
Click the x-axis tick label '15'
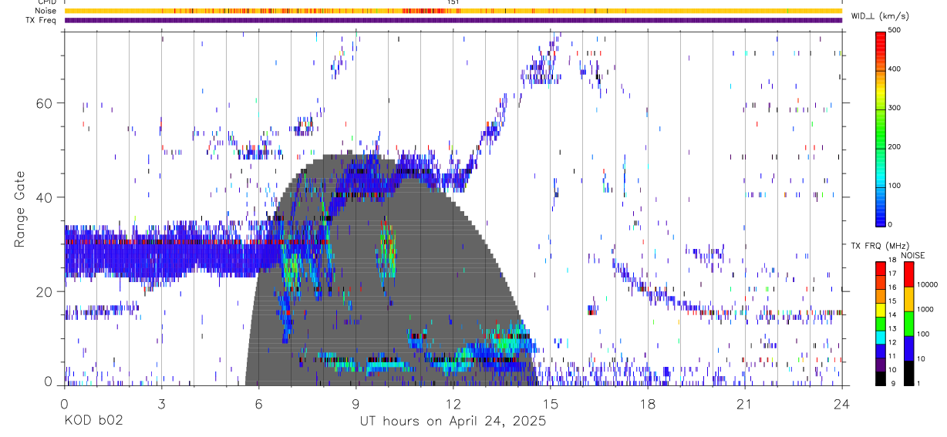coord(550,403)
